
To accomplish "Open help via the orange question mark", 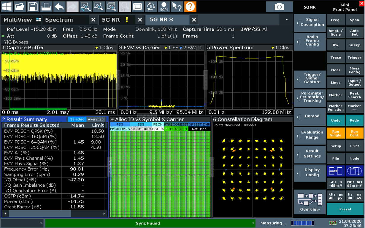I will click(190, 6).
